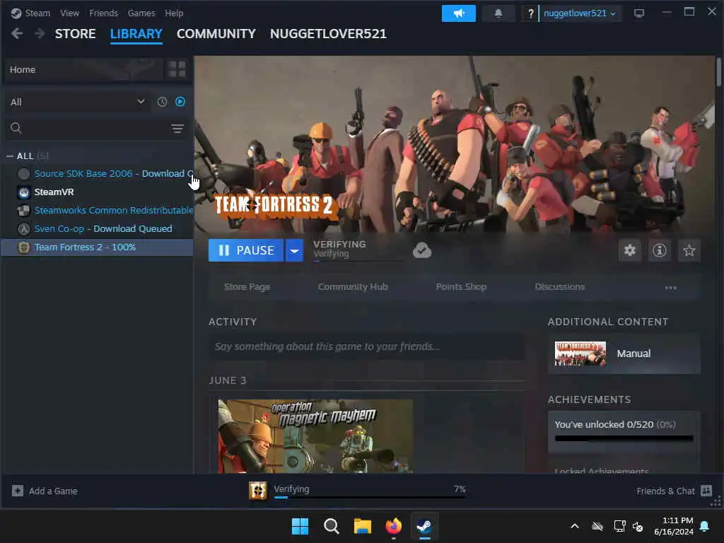Select SteamVR in the library list
This screenshot has width=724, height=543.
click(x=98, y=192)
